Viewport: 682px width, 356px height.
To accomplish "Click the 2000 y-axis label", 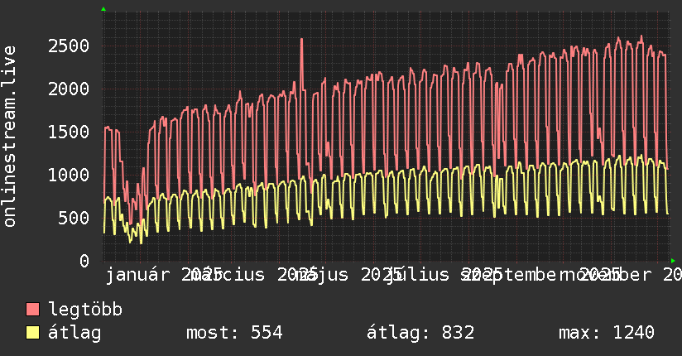I will click(69, 89).
